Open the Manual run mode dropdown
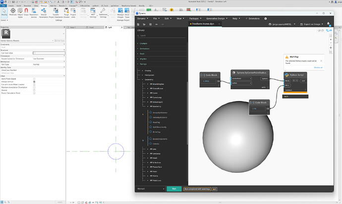Image resolution: width=342 pixels, height=204 pixels. [x=151, y=189]
